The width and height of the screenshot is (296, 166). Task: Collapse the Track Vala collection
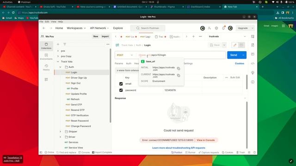point(58,61)
